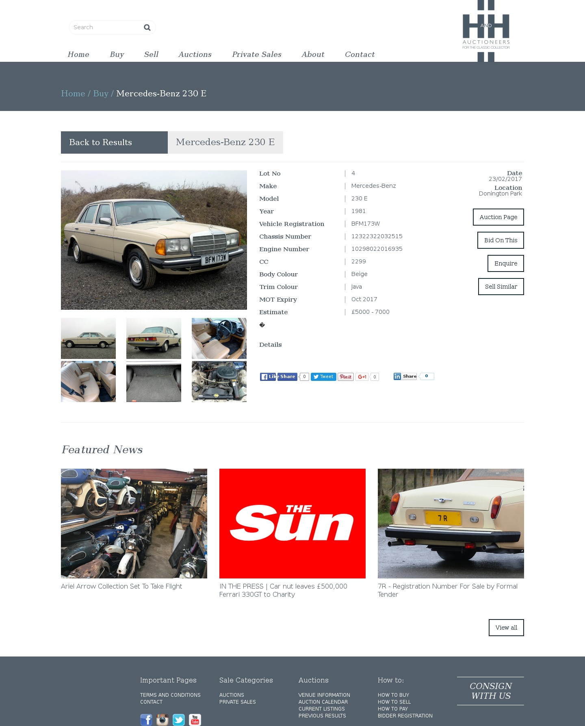
Task: Open PRIVATE SALES footer link
Action: tap(238, 702)
